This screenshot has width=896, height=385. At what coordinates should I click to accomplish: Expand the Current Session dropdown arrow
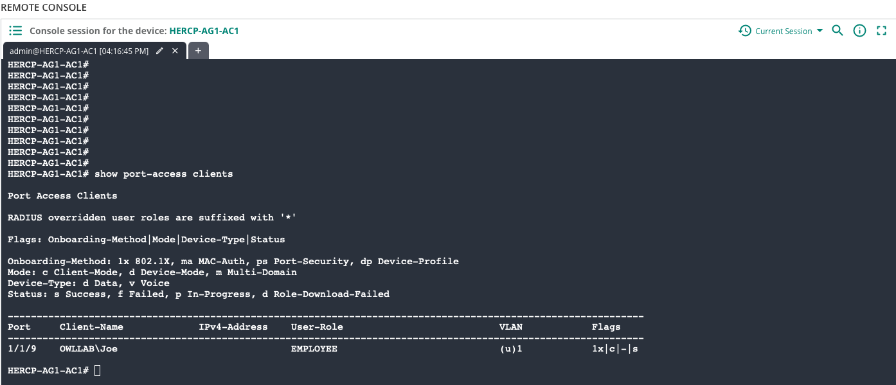(820, 31)
